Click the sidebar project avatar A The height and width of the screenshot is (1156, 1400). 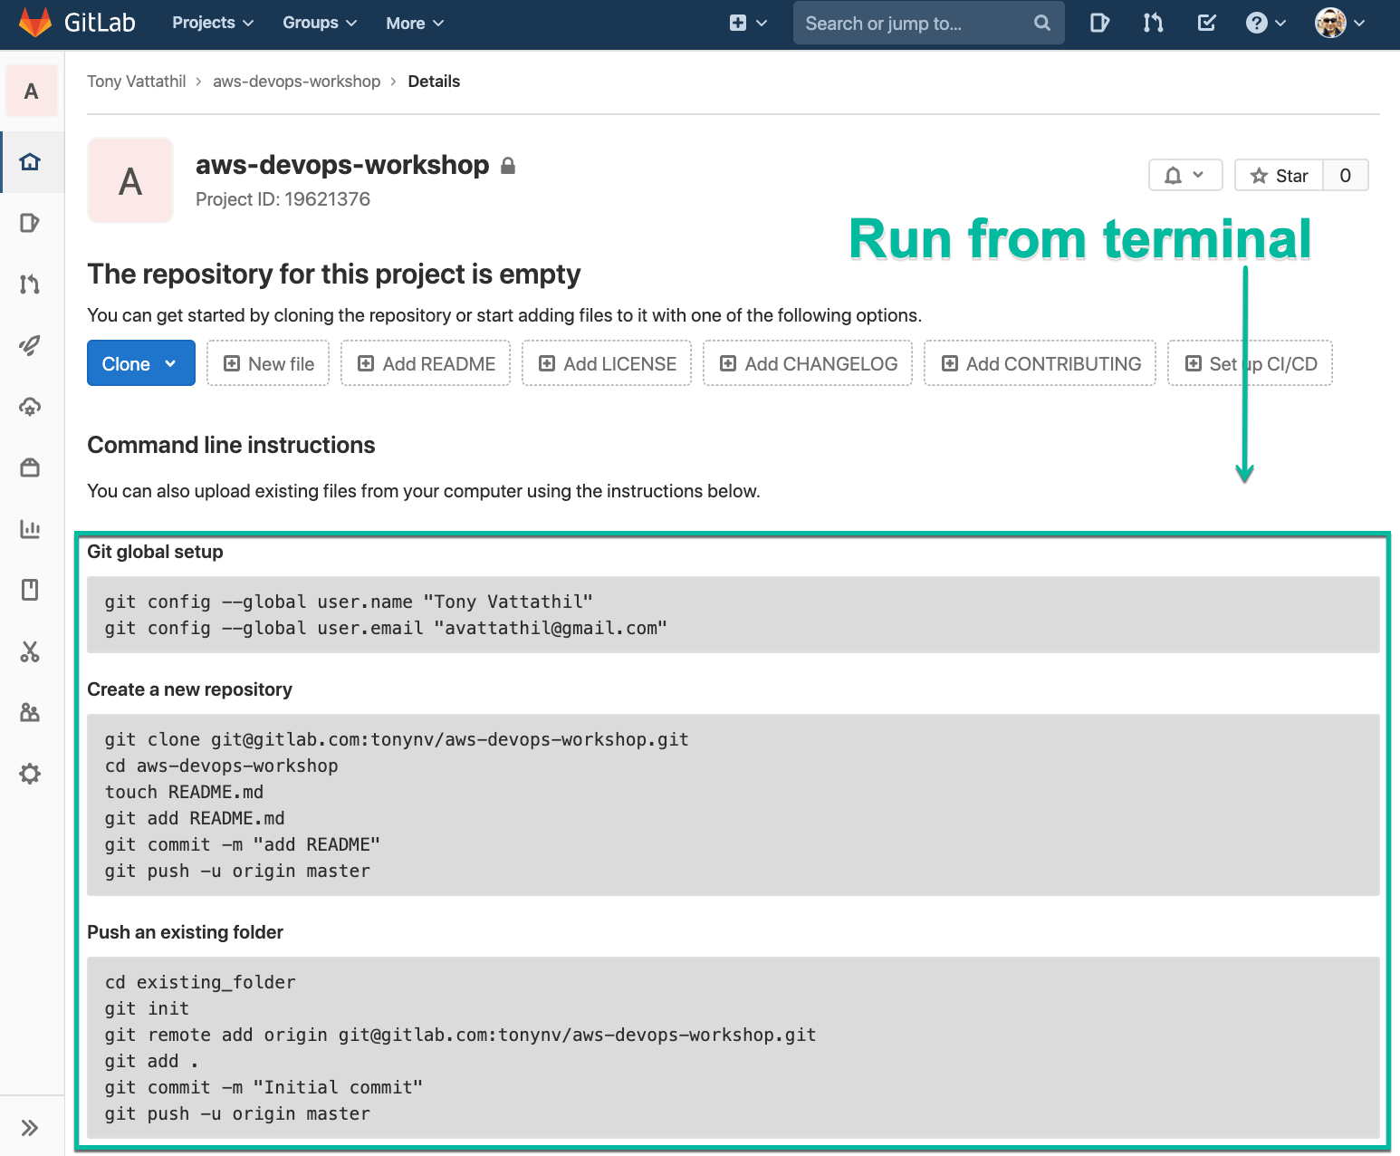click(32, 91)
